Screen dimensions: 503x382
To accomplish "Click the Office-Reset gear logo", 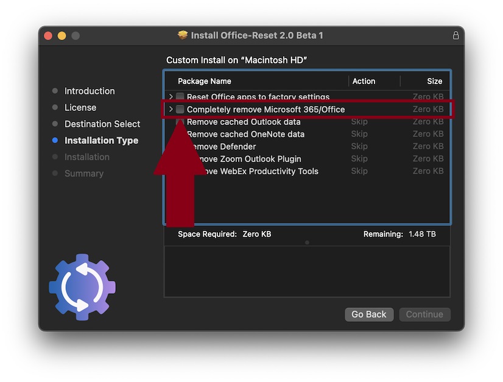I will point(82,288).
